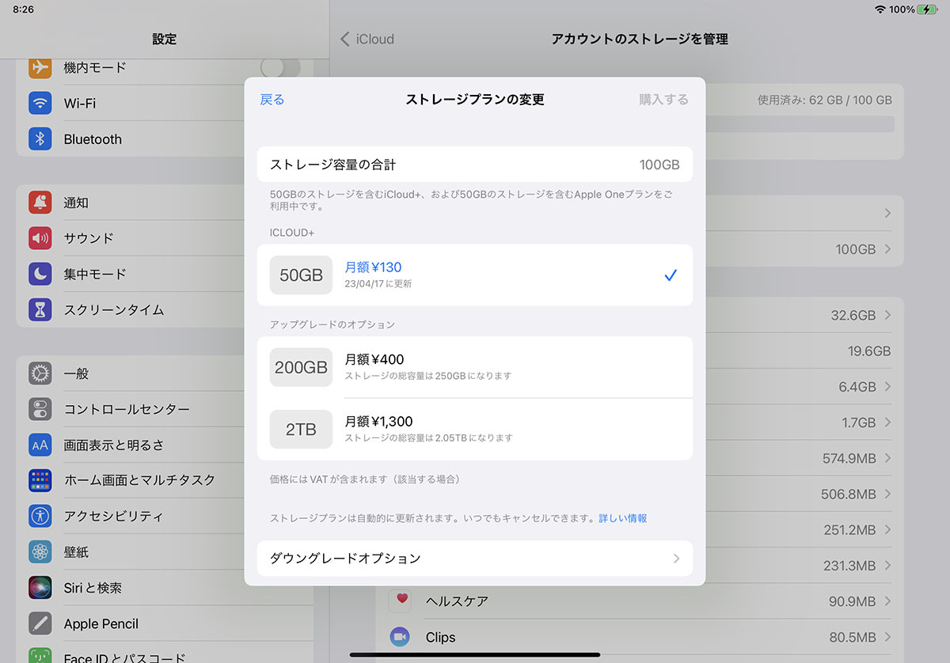The image size is (950, 663).
Task: Tap the Clips app icon
Action: click(401, 637)
